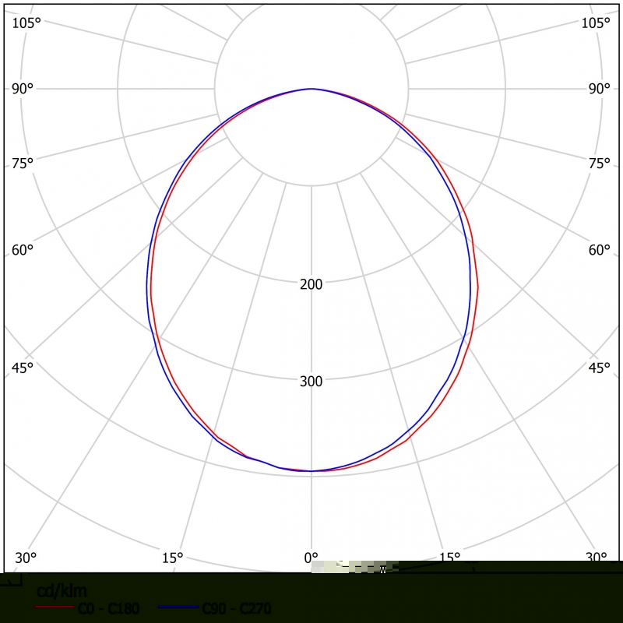Pick the 60° label on the right edge
Viewport: 623px width, 623px height.
pyautogui.click(x=599, y=250)
